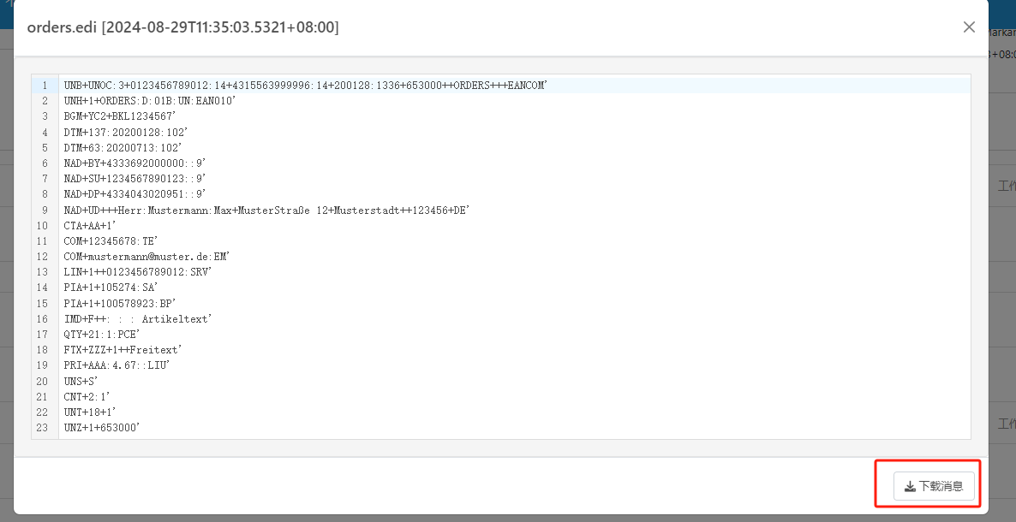Image resolution: width=1016 pixels, height=522 pixels.
Task: Click the 下载消息 download button
Action: [934, 486]
